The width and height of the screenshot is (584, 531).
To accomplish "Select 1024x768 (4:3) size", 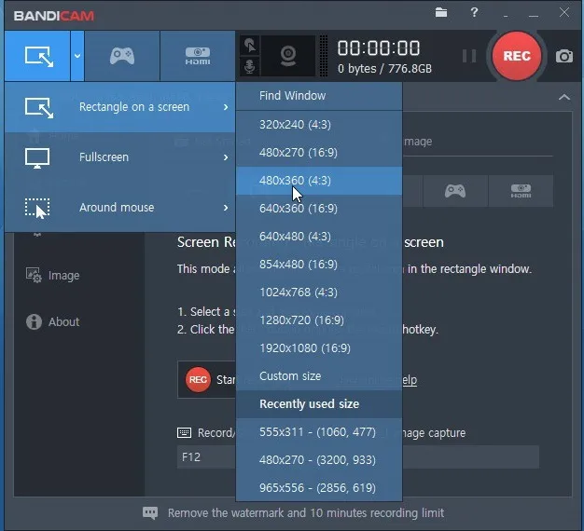I will 319,293.
